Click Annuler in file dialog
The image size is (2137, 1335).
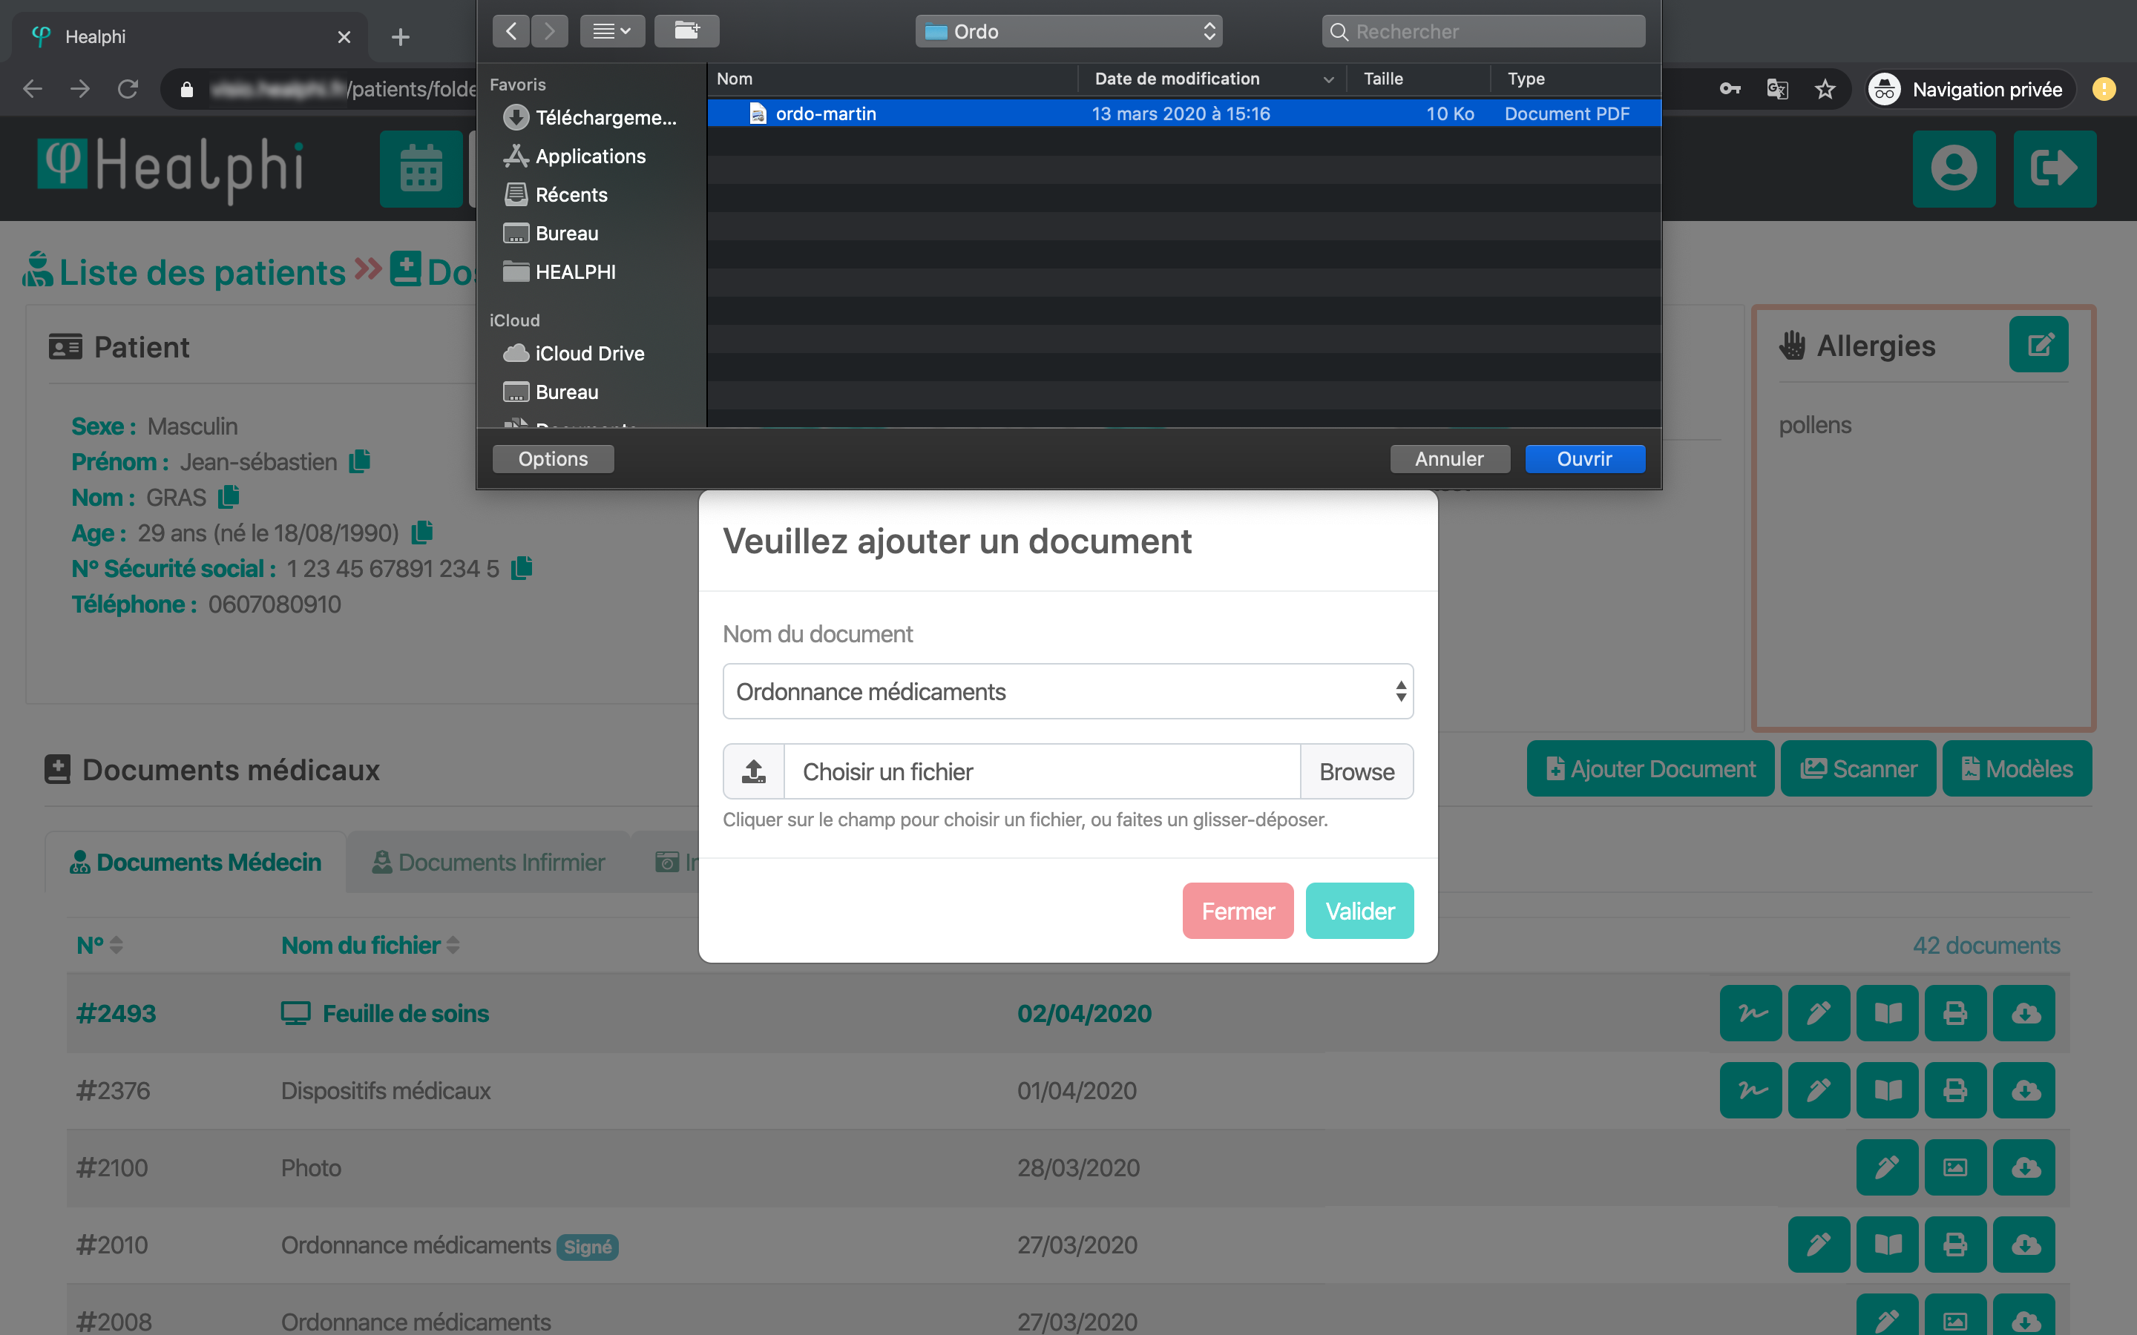coord(1449,458)
